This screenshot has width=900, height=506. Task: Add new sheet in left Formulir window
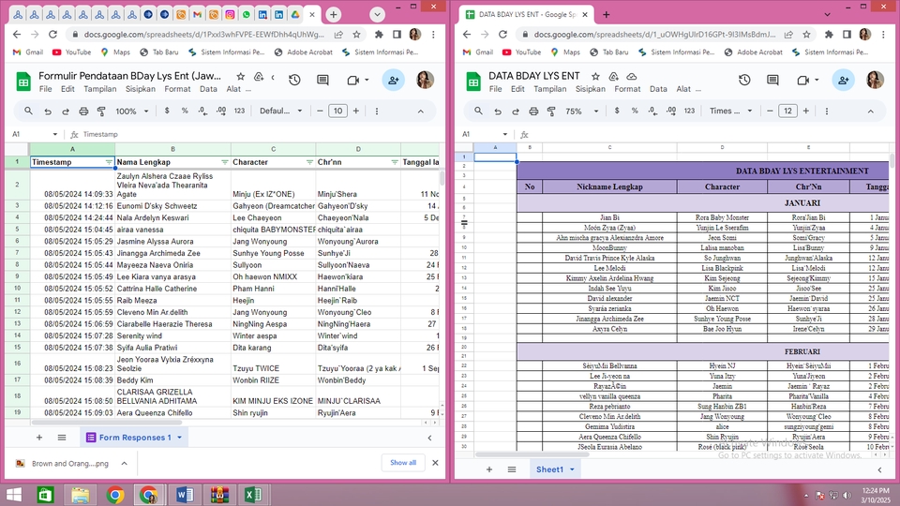coord(39,438)
